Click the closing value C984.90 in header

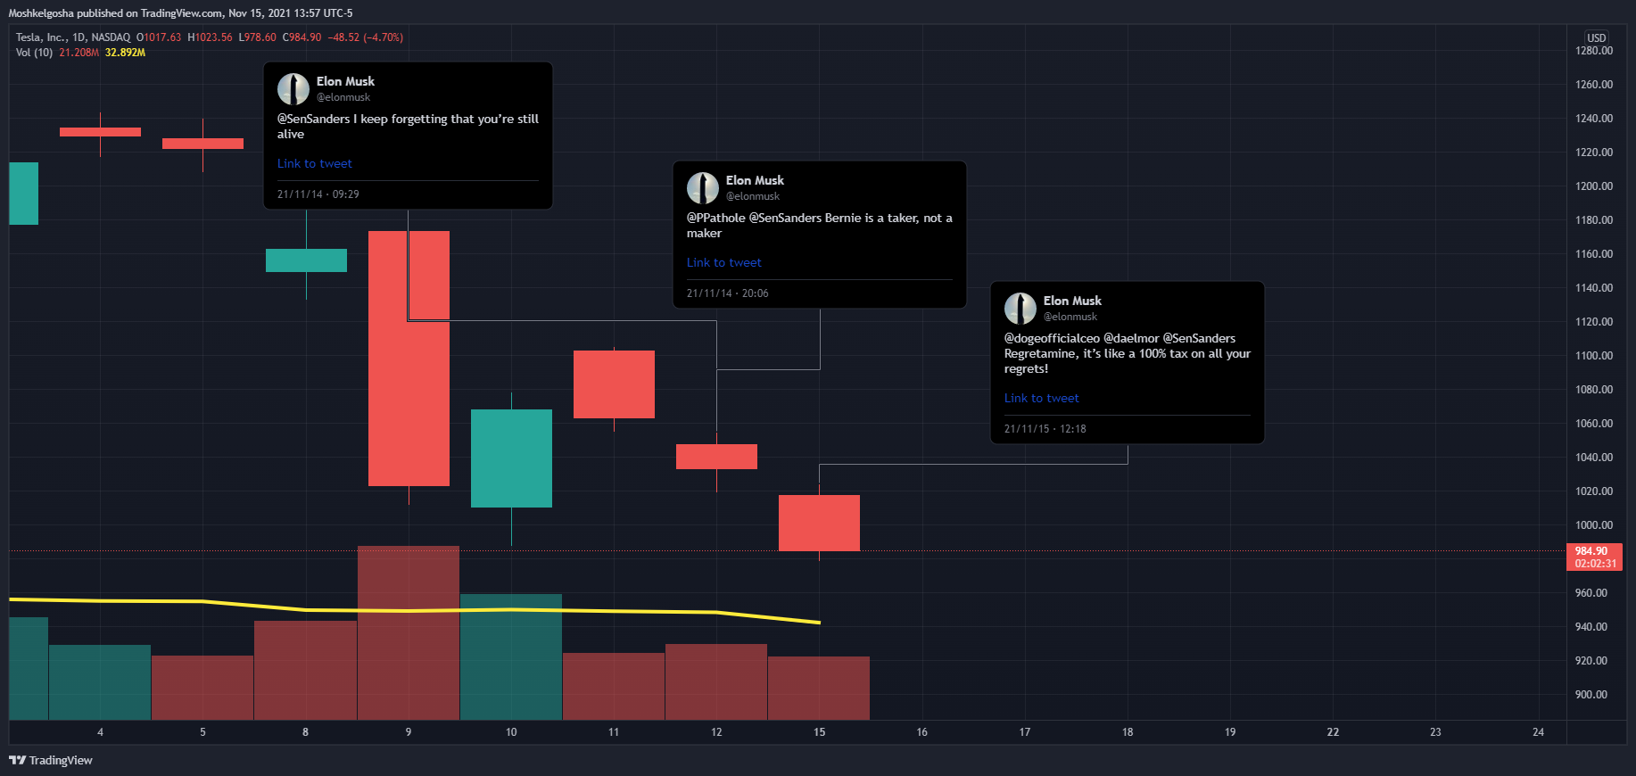coord(302,37)
